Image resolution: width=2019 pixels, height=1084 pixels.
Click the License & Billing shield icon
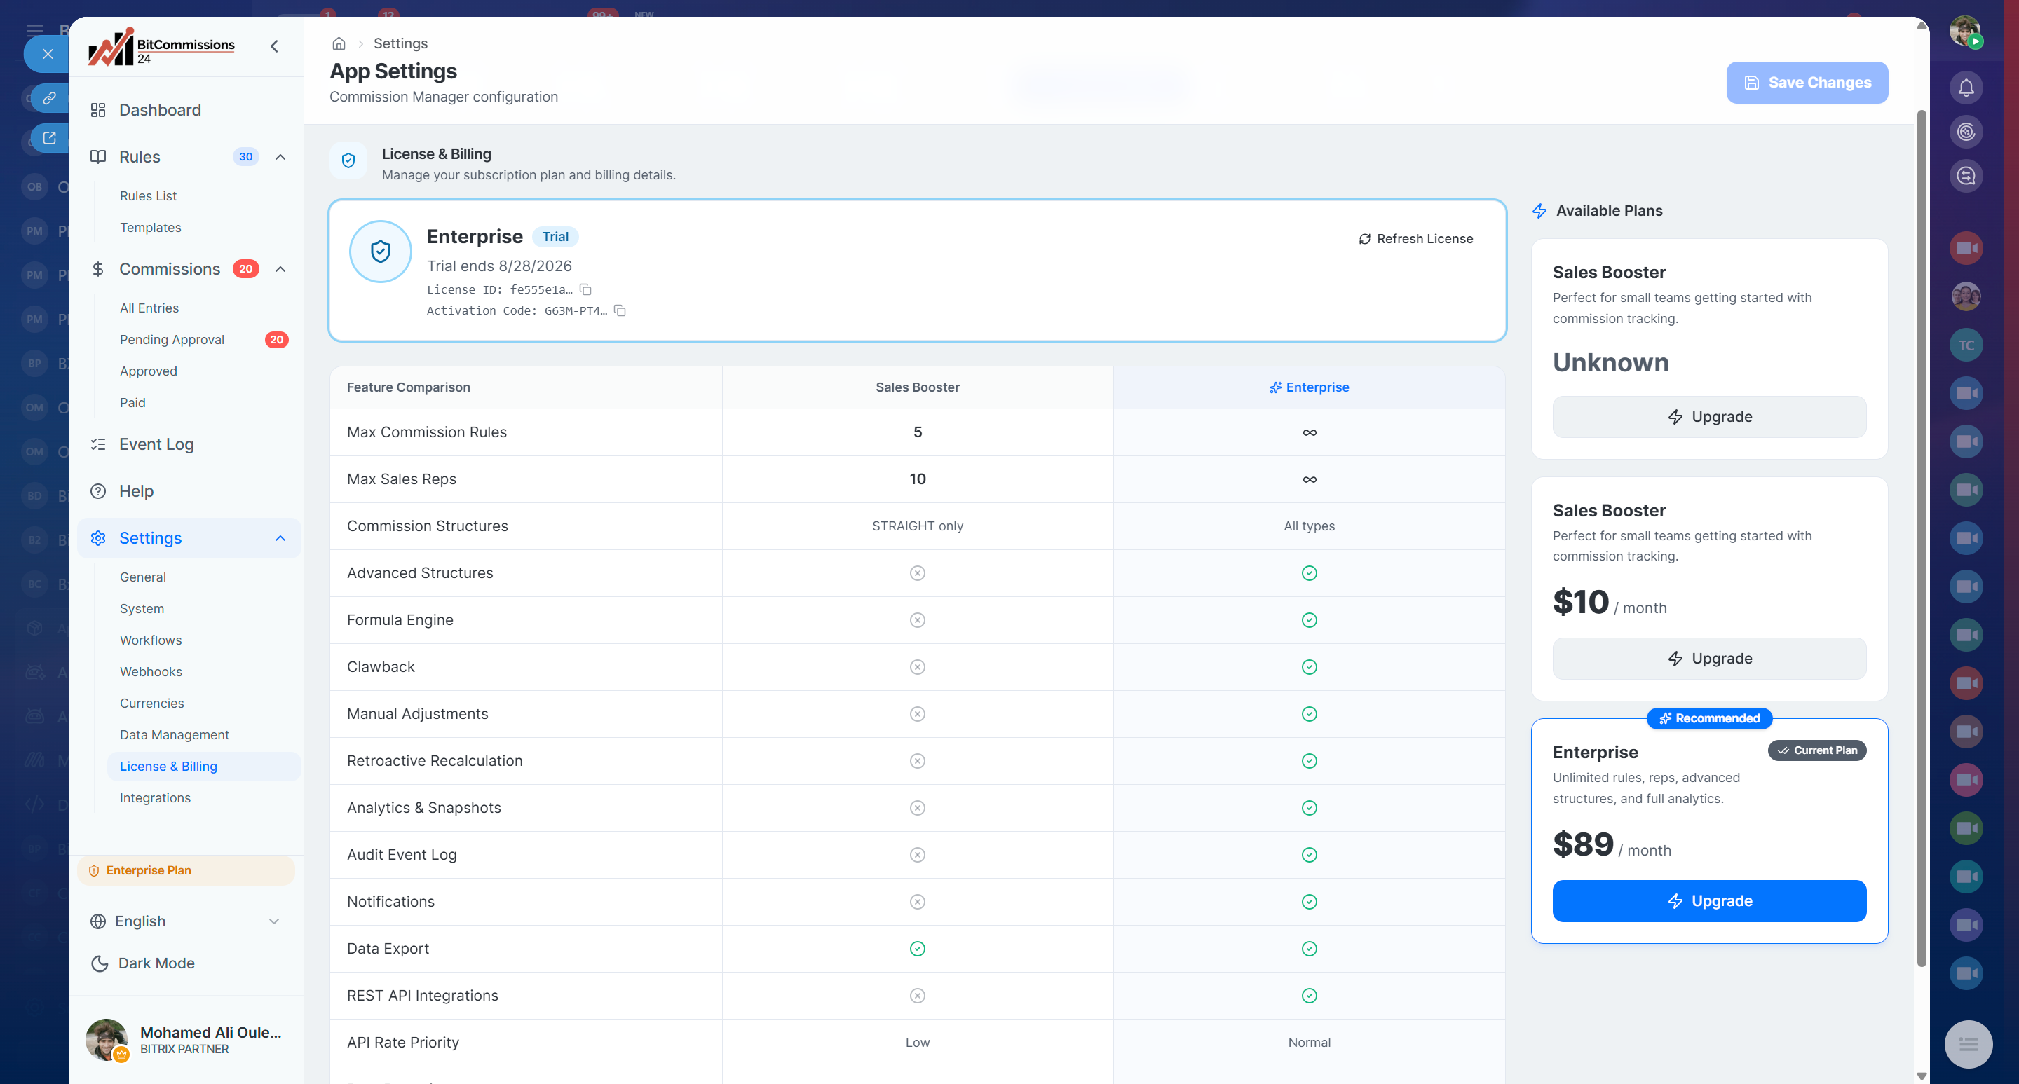click(348, 160)
